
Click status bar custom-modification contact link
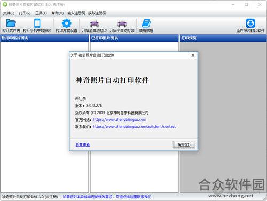(107, 197)
